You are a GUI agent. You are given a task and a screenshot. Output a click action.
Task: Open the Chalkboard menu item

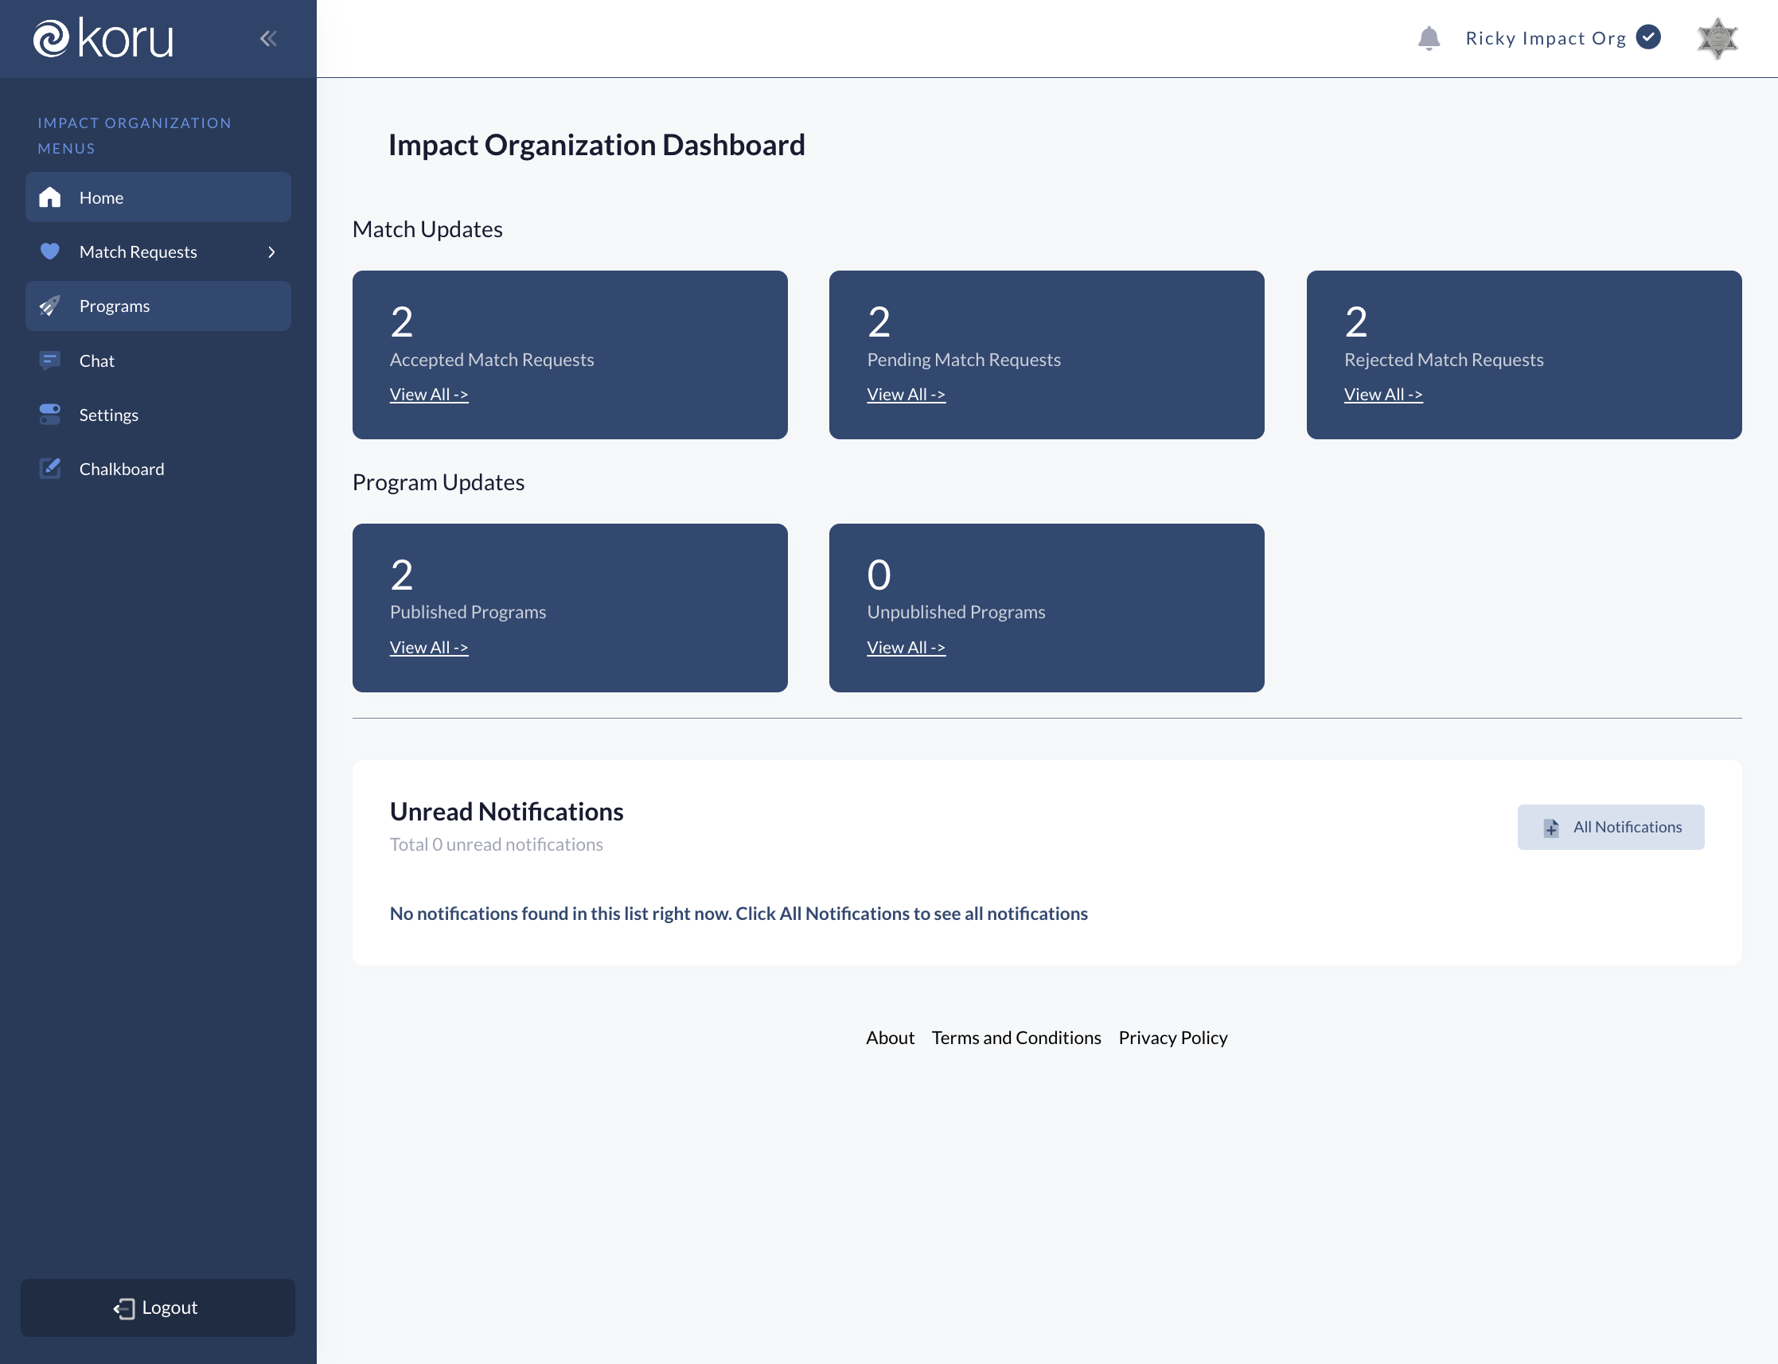pos(158,469)
